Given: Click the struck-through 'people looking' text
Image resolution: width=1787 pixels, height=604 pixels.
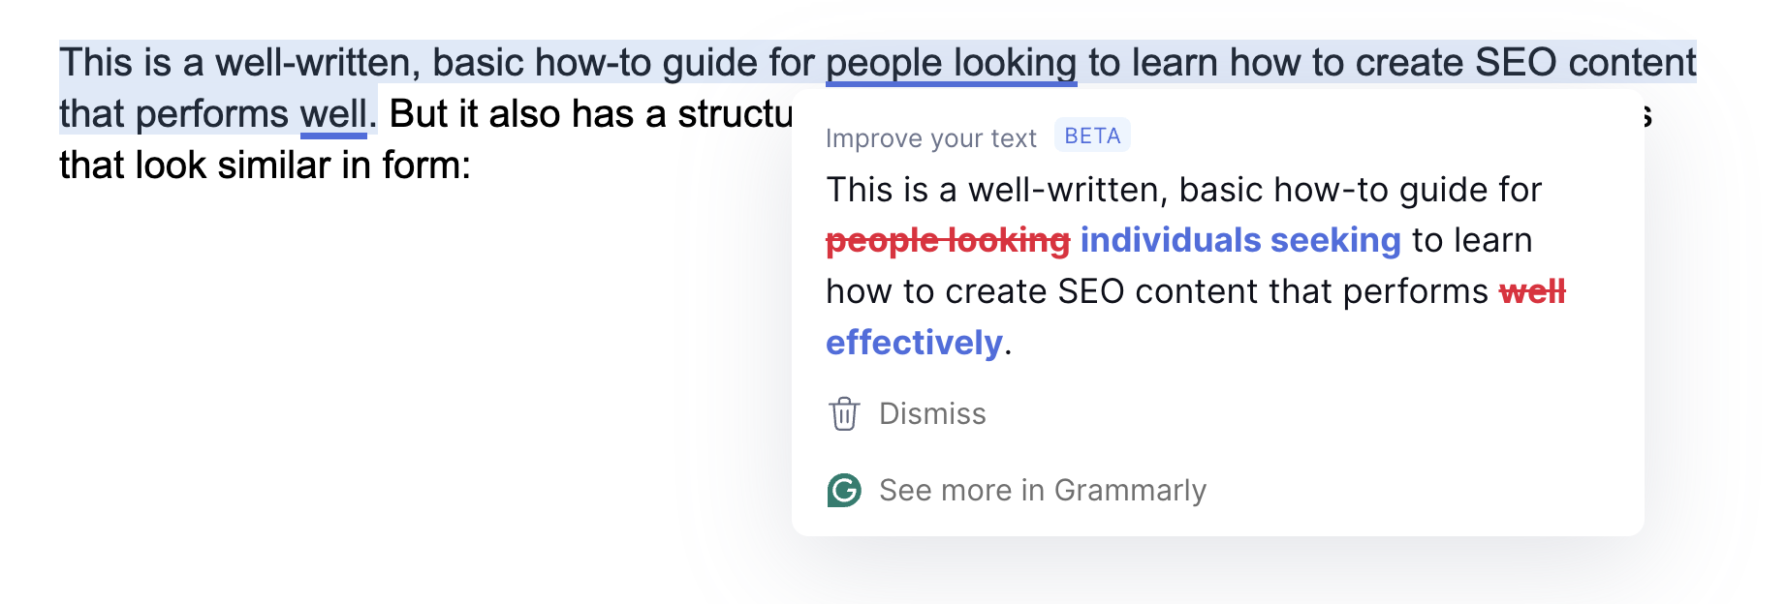Looking at the screenshot, I should (948, 240).
